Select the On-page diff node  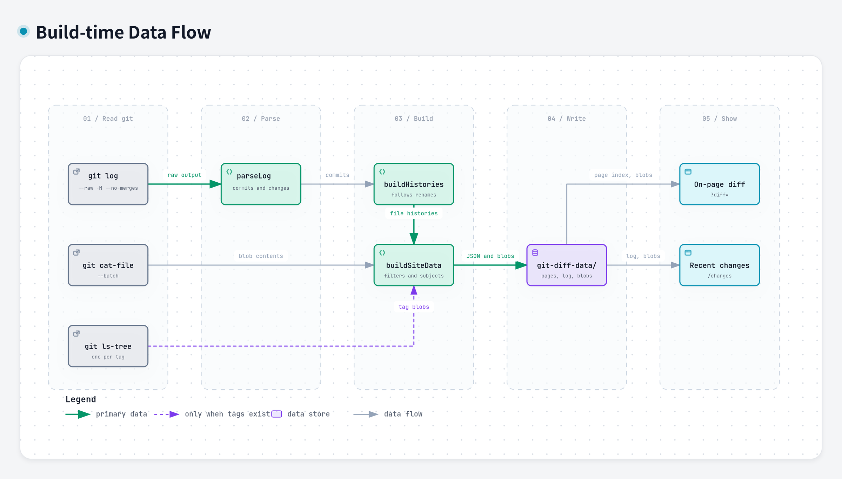tap(720, 184)
